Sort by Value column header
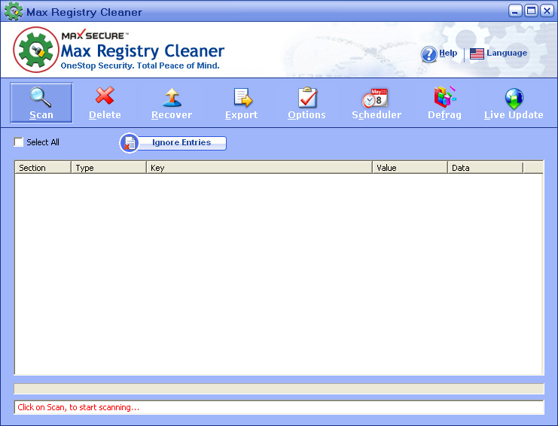This screenshot has width=558, height=426. click(x=410, y=168)
